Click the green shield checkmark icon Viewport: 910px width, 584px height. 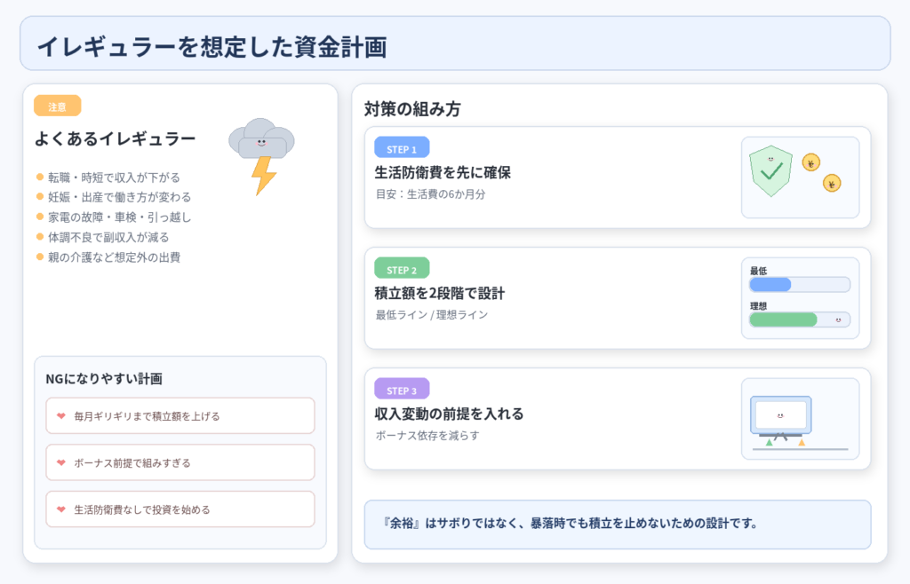770,170
